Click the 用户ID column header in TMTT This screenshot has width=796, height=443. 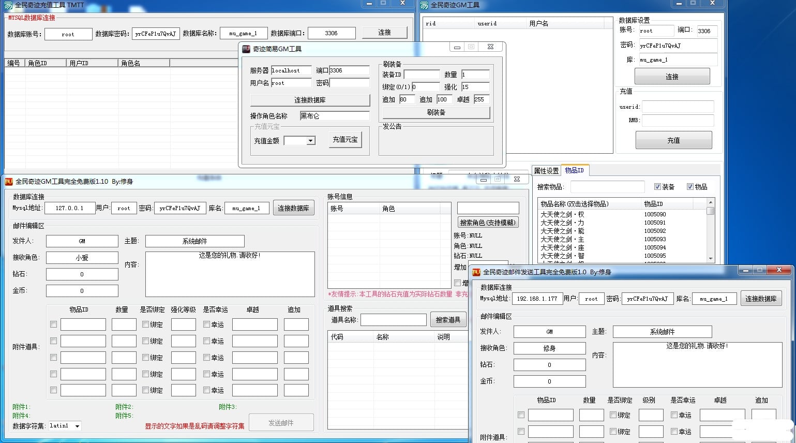tap(93, 63)
